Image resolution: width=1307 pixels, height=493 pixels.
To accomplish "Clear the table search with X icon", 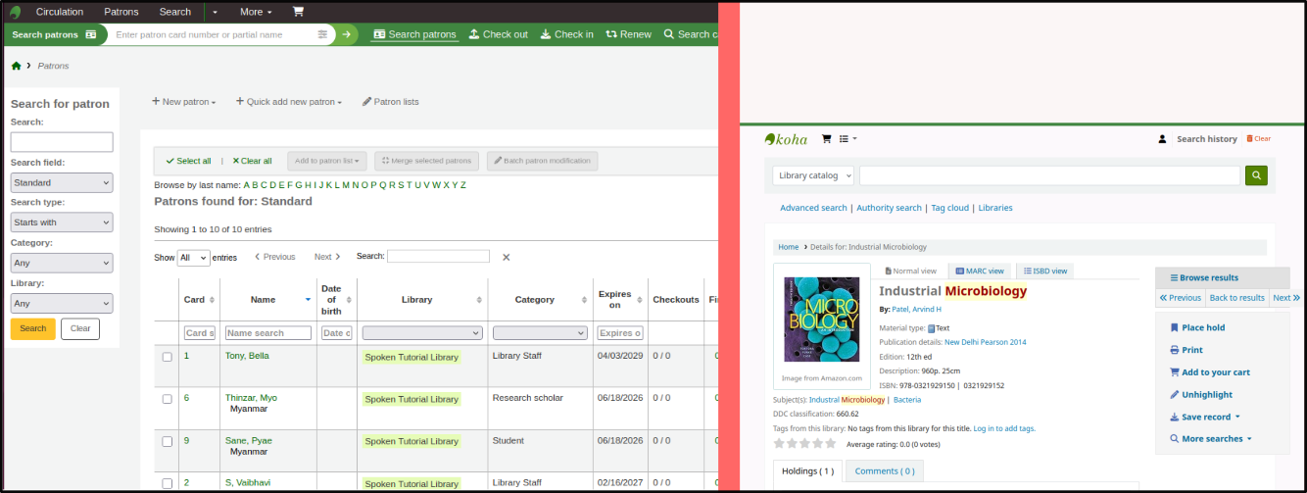I will [x=507, y=257].
